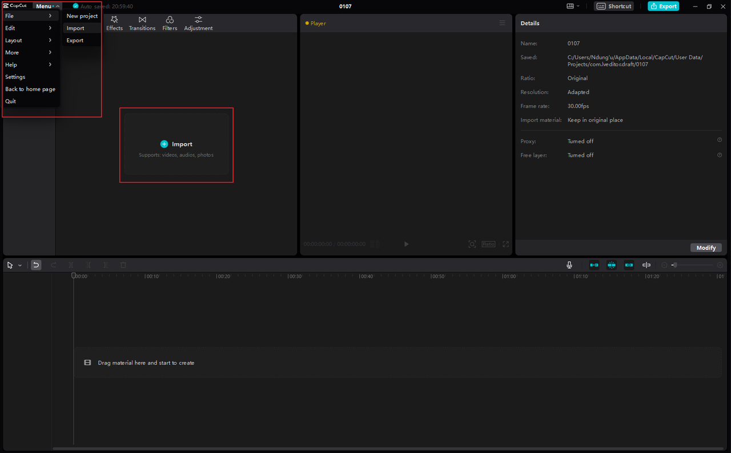Click the Export button in the title bar

(x=663, y=6)
